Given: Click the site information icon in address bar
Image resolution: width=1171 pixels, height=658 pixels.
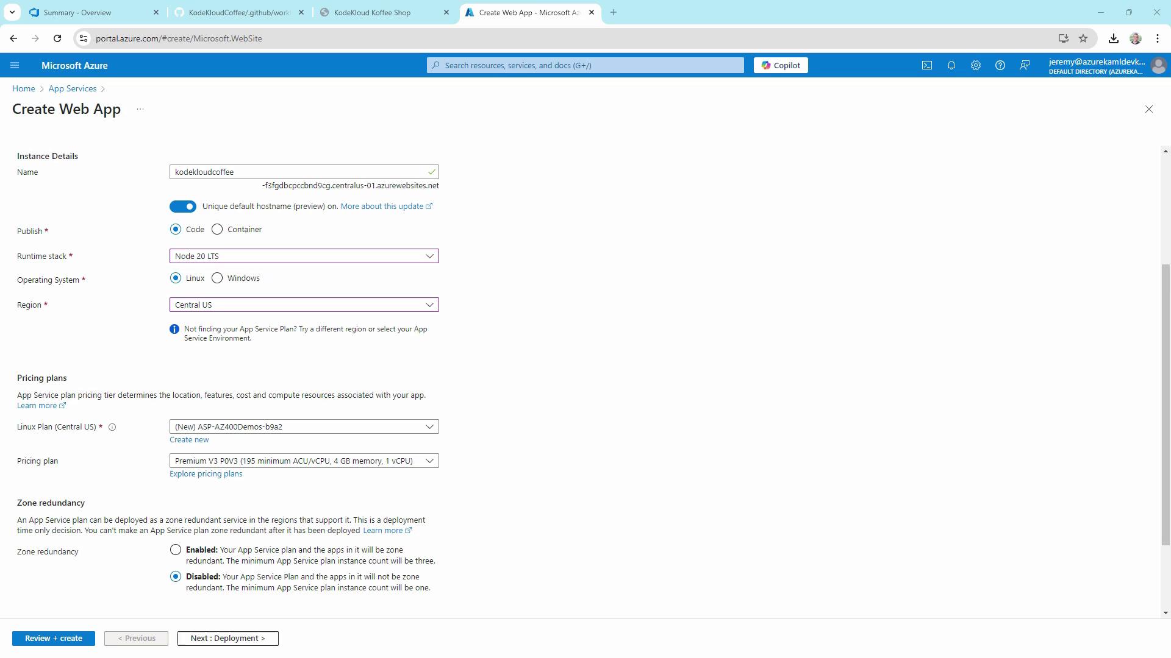Looking at the screenshot, I should pos(84,38).
